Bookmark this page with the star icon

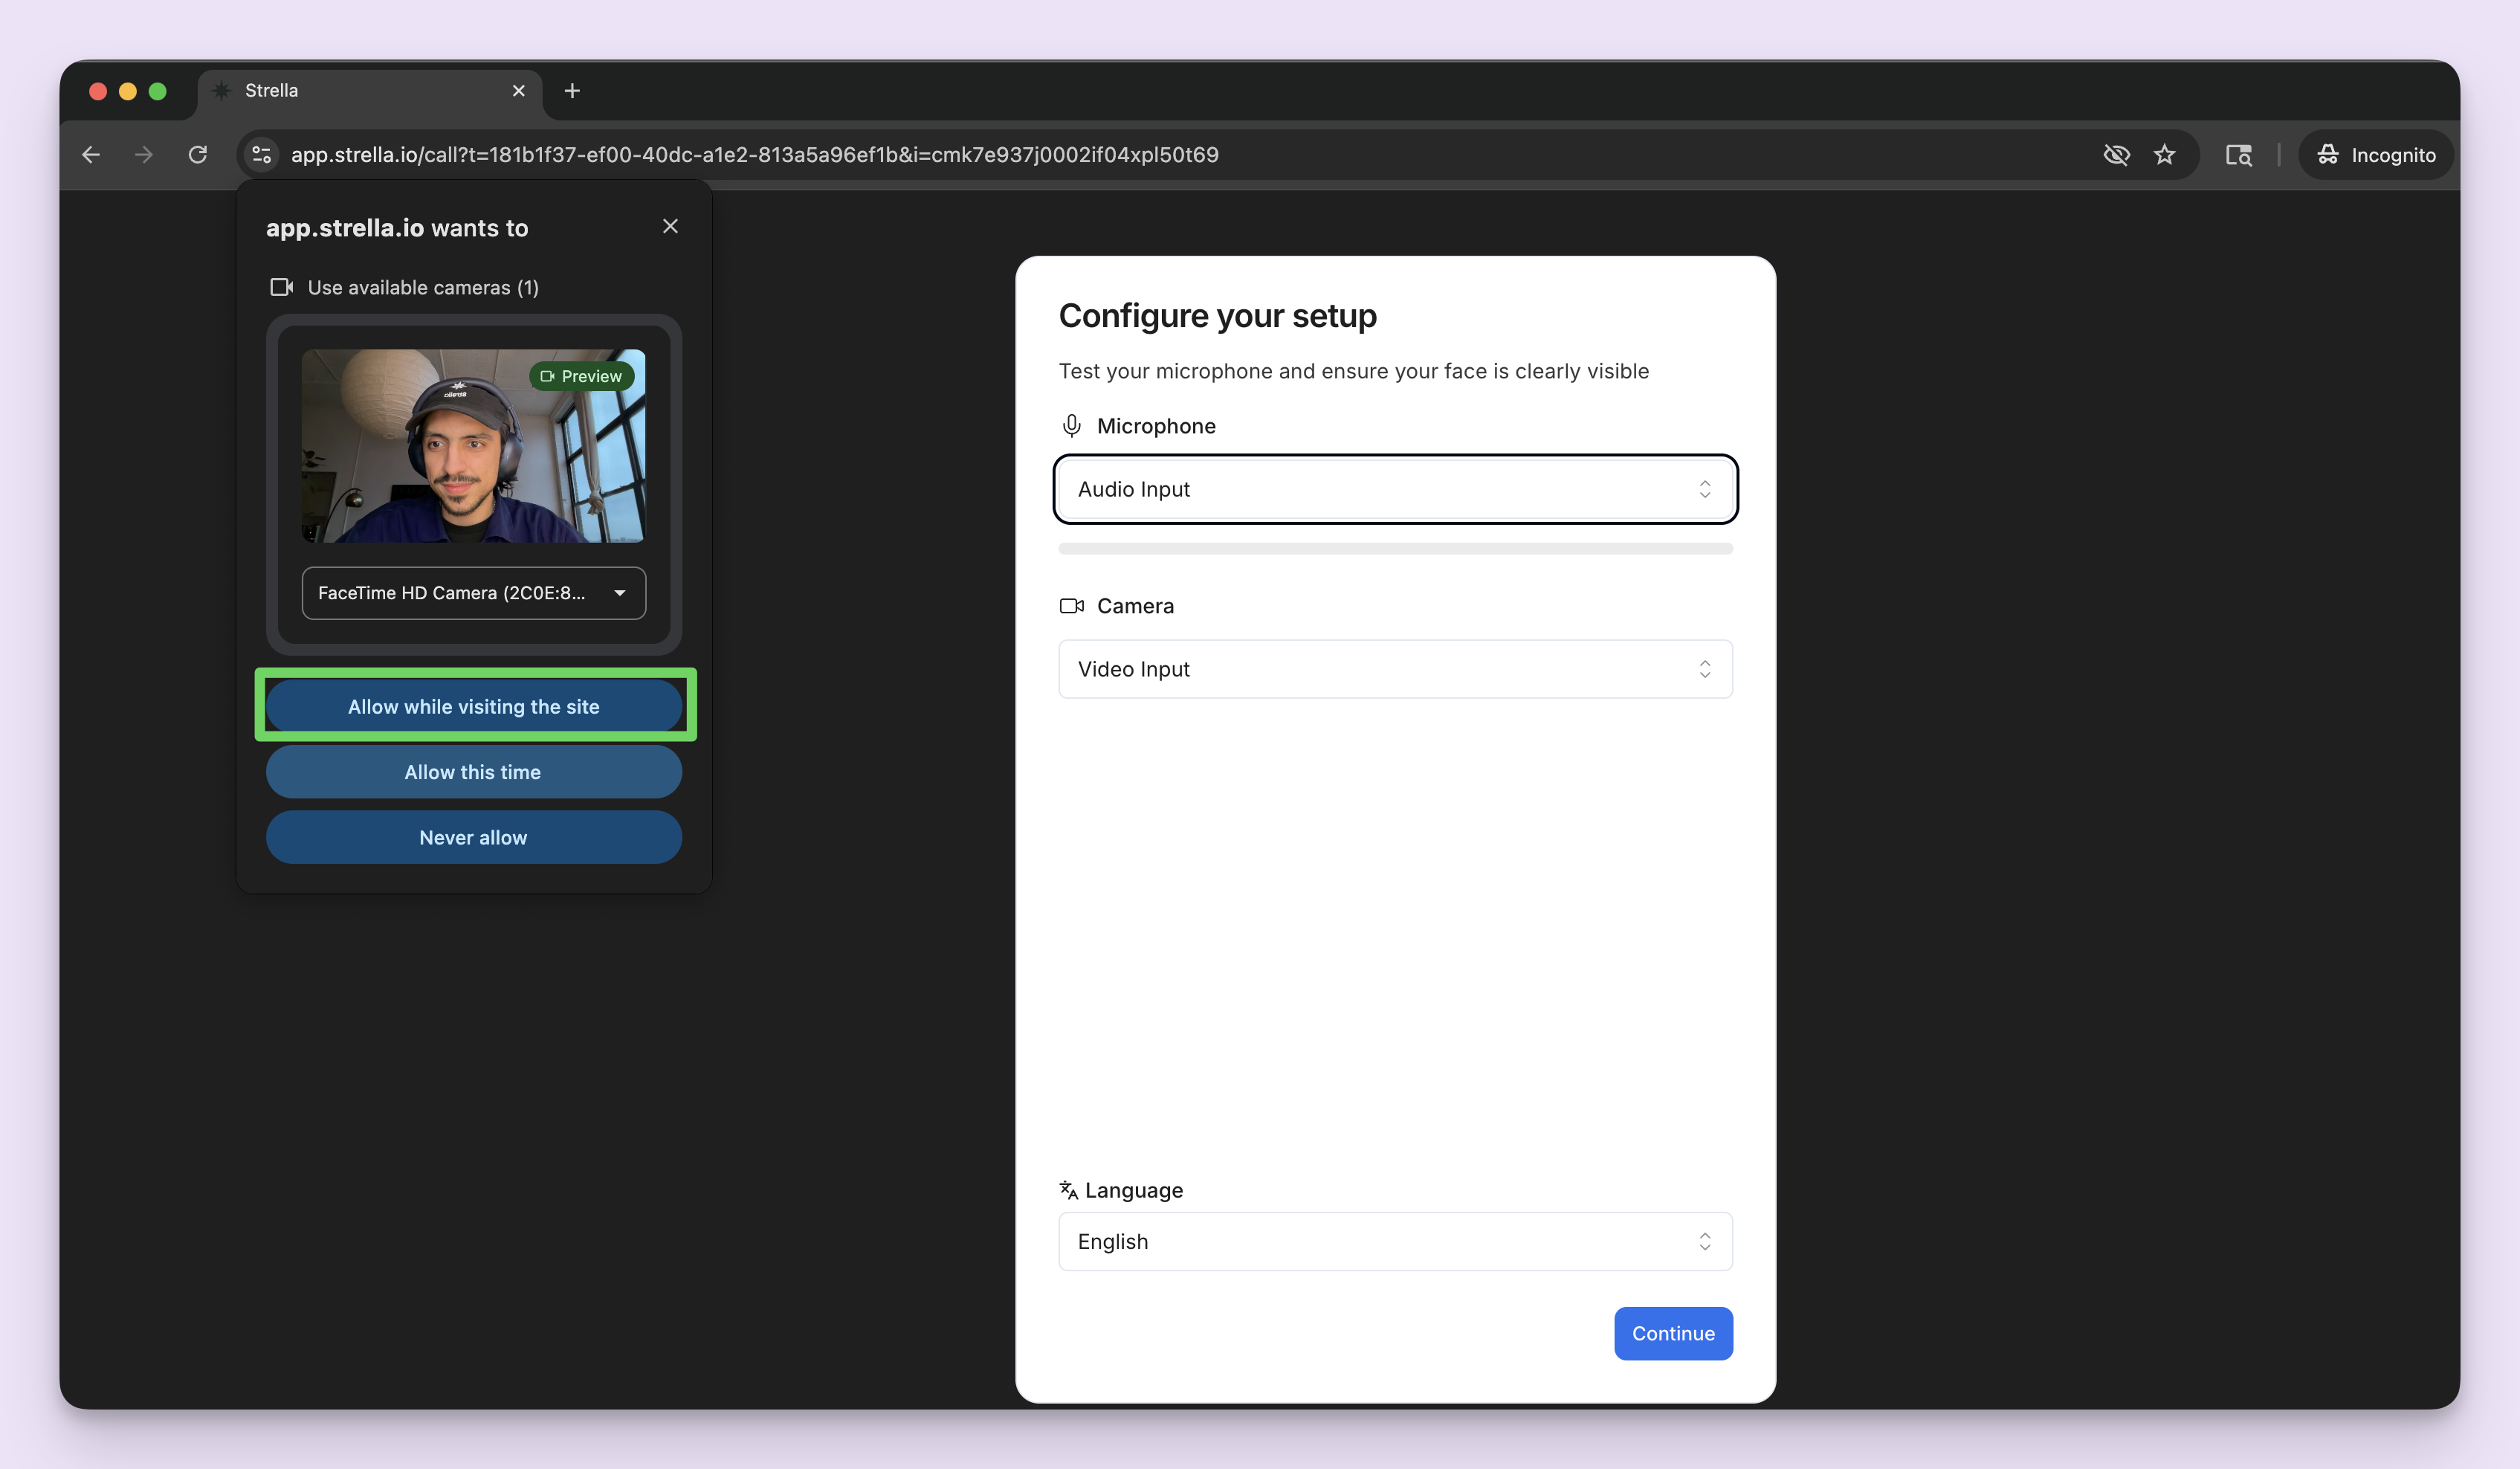(2164, 154)
